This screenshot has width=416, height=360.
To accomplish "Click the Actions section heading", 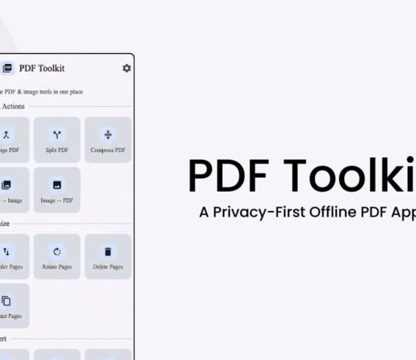I will click(12, 107).
